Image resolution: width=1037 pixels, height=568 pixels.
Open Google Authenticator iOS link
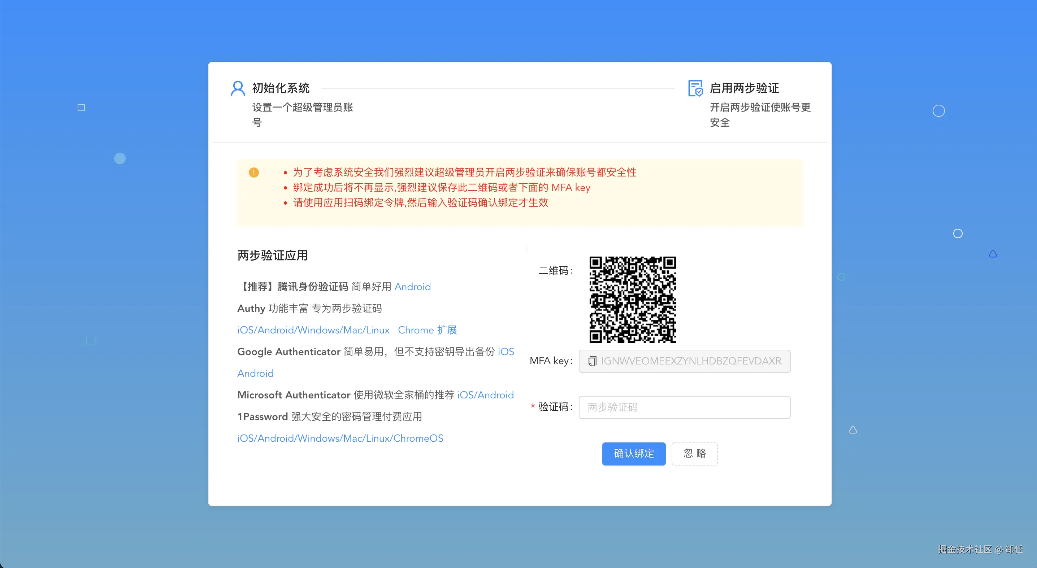(x=506, y=352)
